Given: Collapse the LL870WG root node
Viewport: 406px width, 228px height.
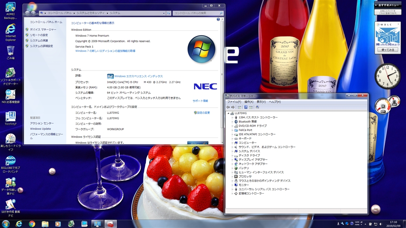Looking at the screenshot, I should (228, 113).
